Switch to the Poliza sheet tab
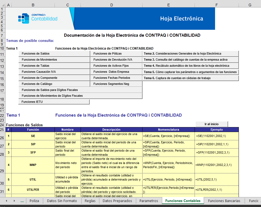The height and width of the screenshot is (207, 261). 34,201
